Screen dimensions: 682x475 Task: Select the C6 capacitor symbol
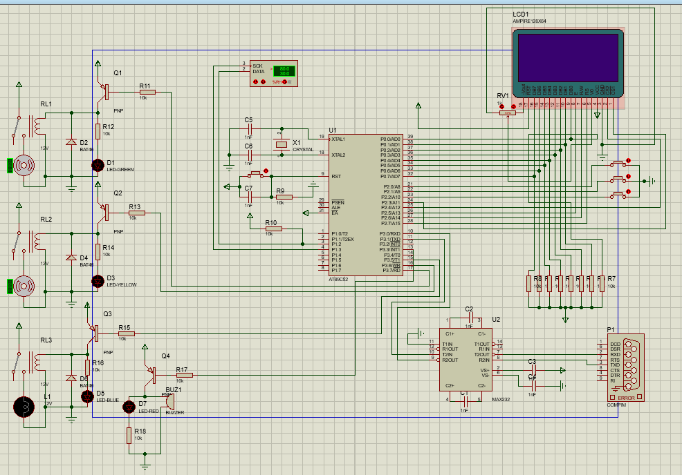[249, 155]
